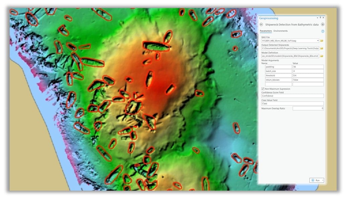Browse Output Detected Shipwrecks folder icon
The height and width of the screenshot is (198, 347).
[x=322, y=48]
